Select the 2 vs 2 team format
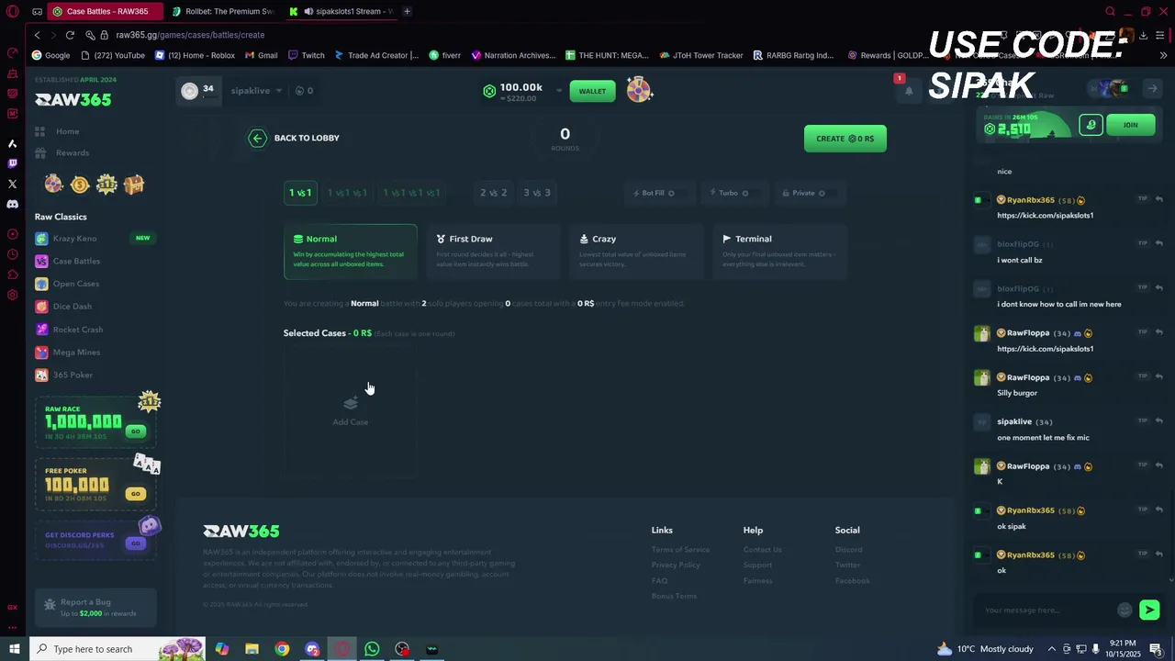Image resolution: width=1175 pixels, height=661 pixels. pos(493,193)
